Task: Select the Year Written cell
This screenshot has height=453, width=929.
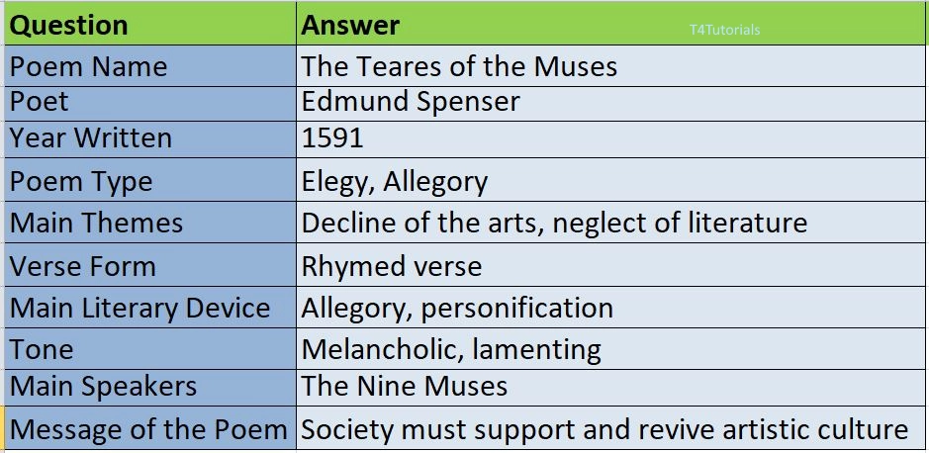Action: tap(150, 139)
